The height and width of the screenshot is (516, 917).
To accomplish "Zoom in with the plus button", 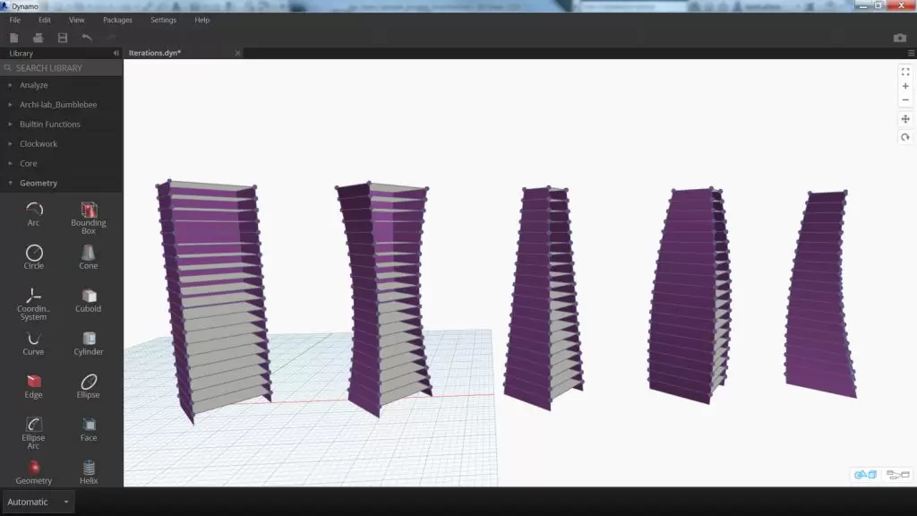I will (x=905, y=86).
